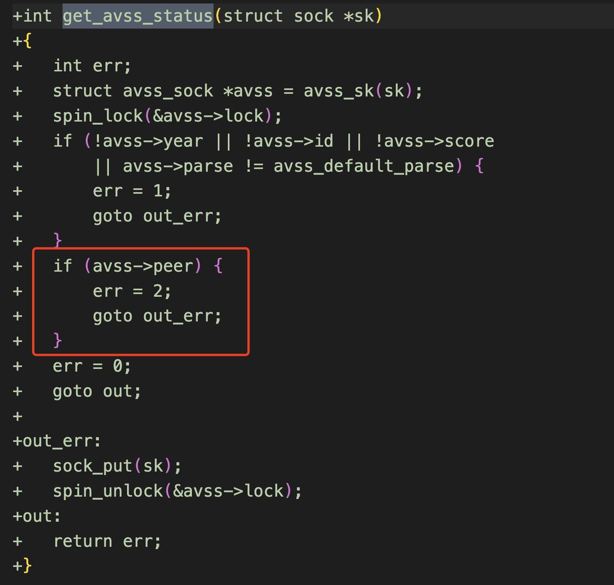Click the '!avss->id' condition
This screenshot has height=585, width=614.
pyautogui.click(x=289, y=141)
